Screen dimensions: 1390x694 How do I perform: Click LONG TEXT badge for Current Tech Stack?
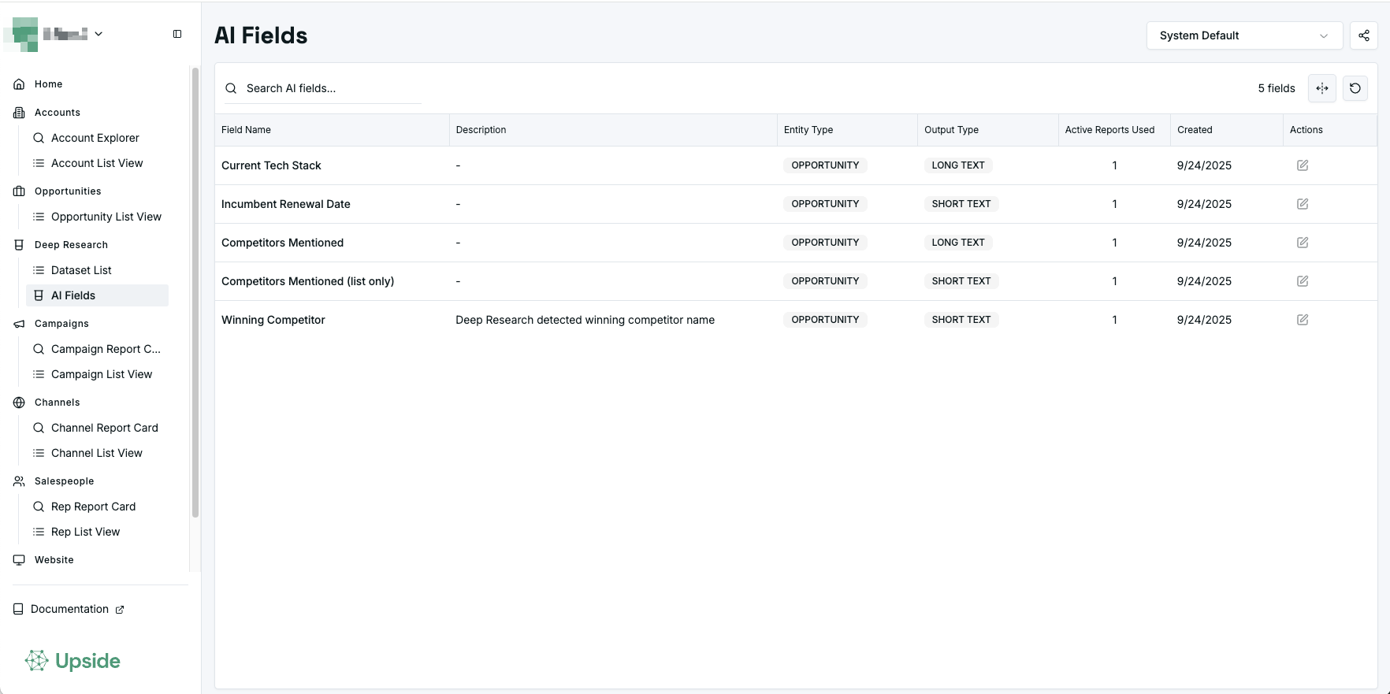point(958,165)
